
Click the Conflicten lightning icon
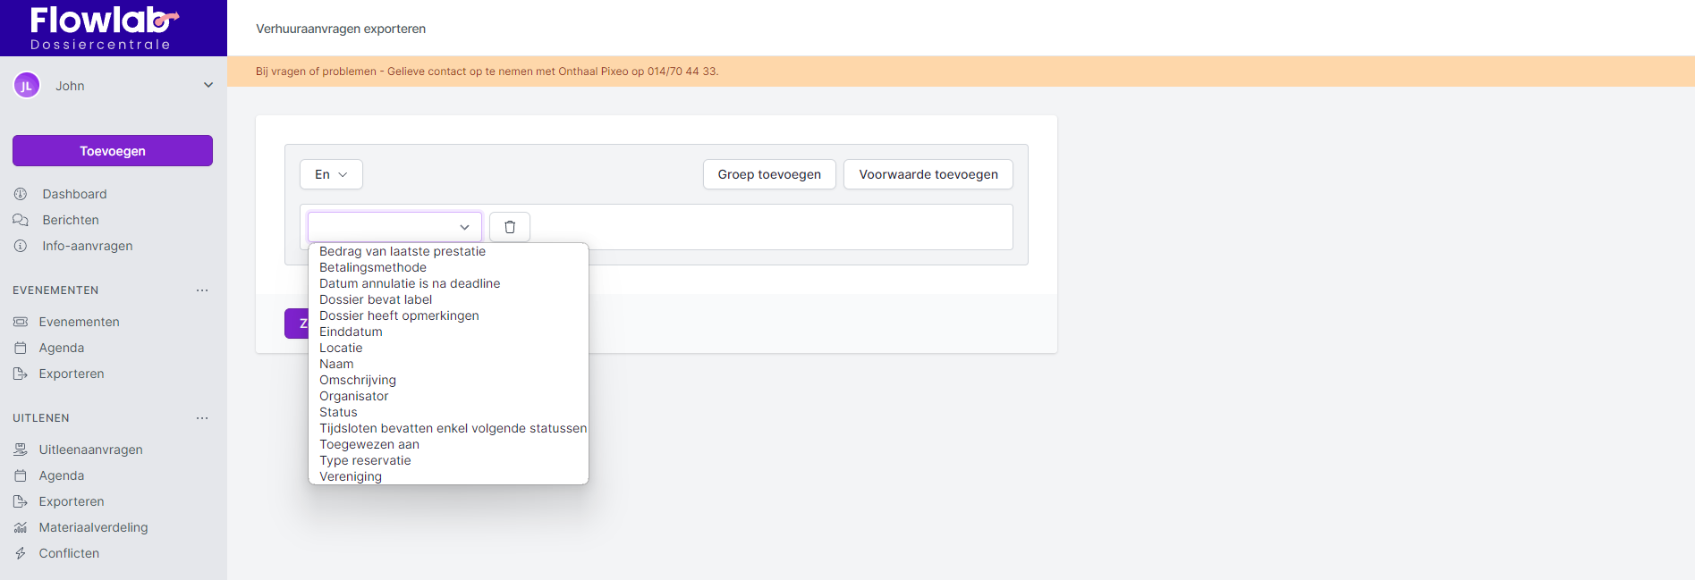point(21,553)
